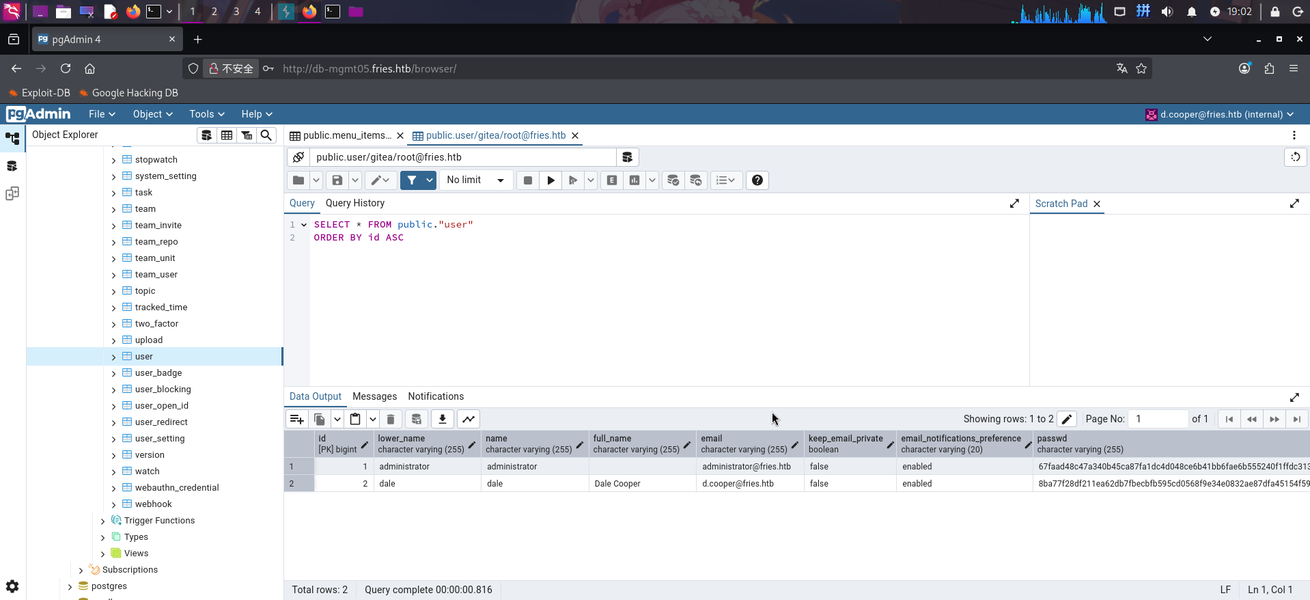This screenshot has width=1310, height=600.
Task: Open the Graph Visualiser icon
Action: coord(469,420)
